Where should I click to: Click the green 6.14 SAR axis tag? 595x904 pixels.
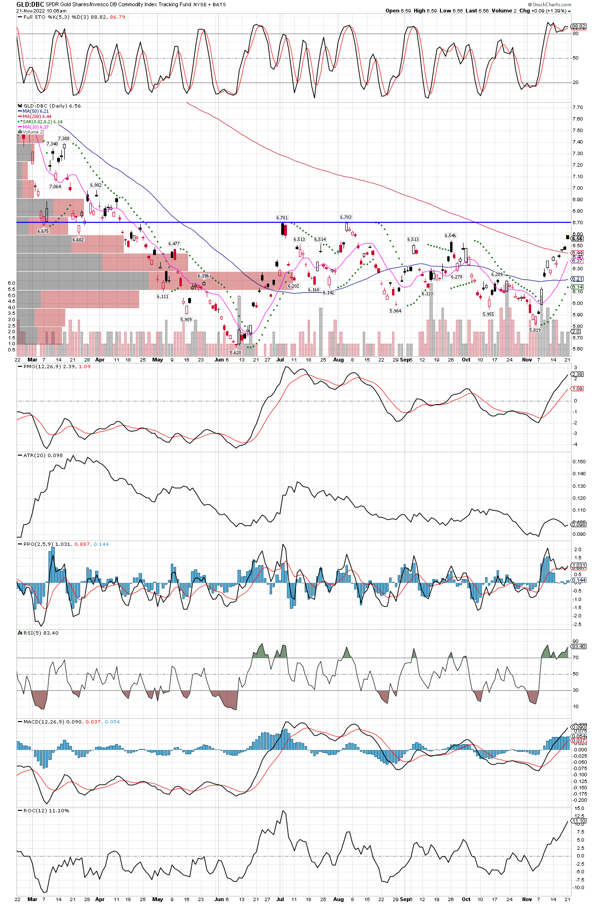point(577,287)
